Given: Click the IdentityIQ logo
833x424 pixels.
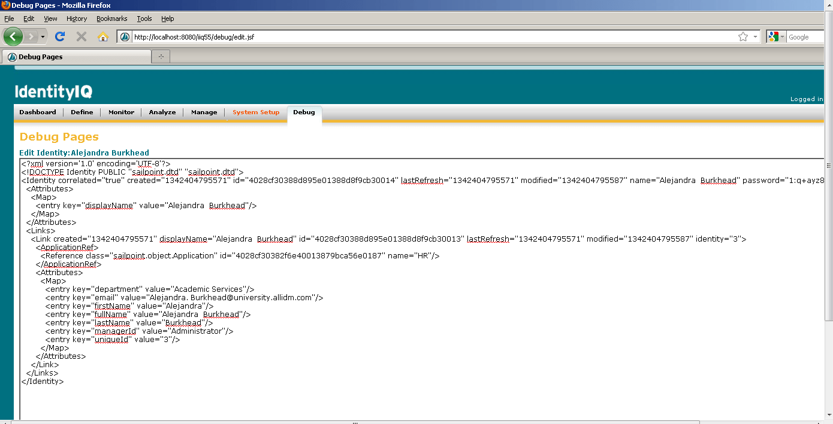Looking at the screenshot, I should pyautogui.click(x=53, y=91).
